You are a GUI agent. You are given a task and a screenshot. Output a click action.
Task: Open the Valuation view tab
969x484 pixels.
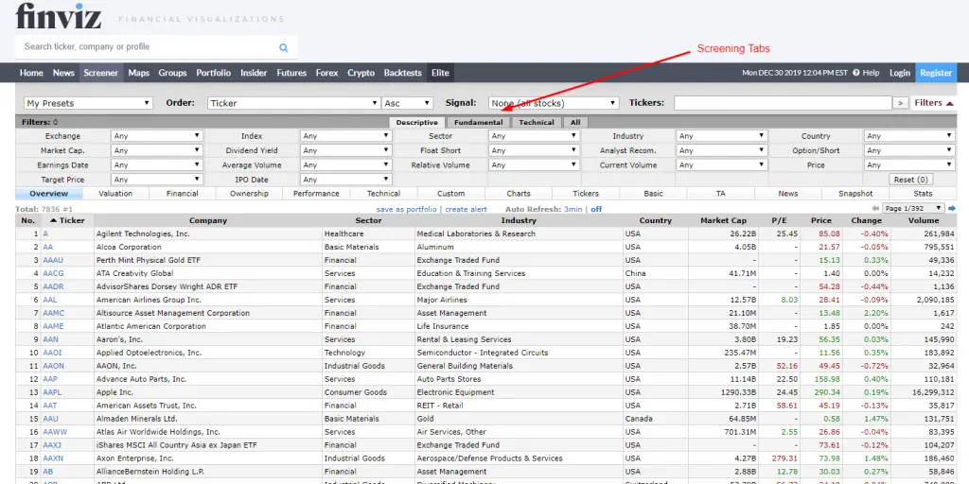coord(115,194)
